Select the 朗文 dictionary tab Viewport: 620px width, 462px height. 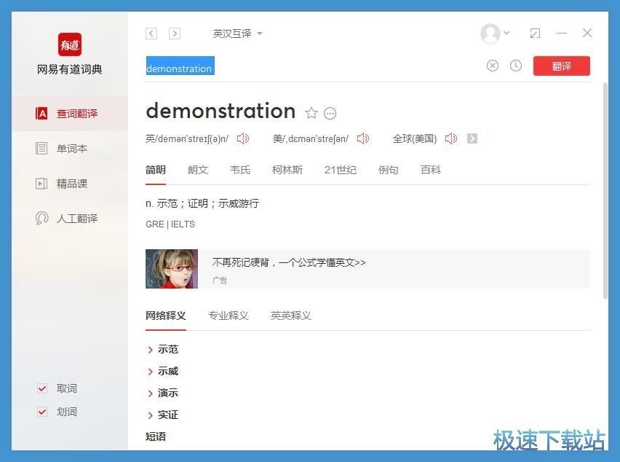point(198,171)
